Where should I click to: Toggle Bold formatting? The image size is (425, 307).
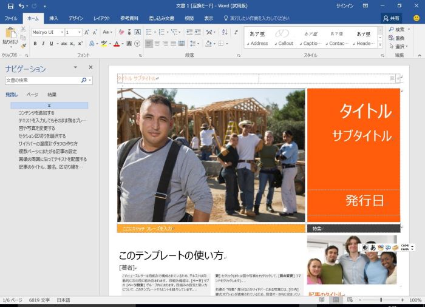35,44
